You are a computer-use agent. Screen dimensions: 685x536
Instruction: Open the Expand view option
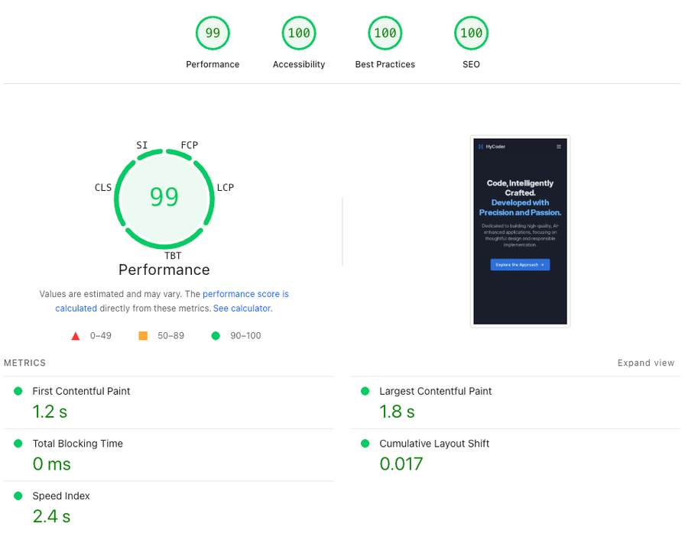pyautogui.click(x=646, y=363)
